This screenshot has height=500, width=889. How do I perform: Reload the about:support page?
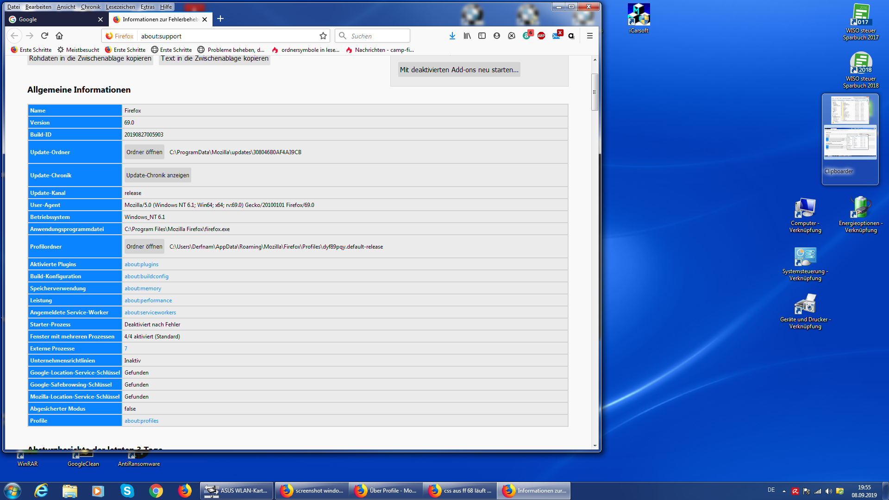point(44,36)
